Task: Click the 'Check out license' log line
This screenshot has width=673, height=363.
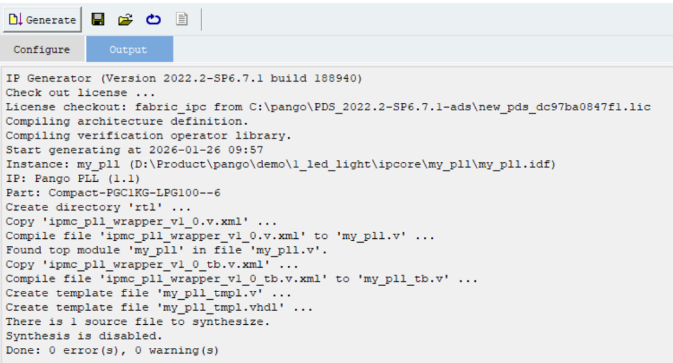Action: (x=76, y=93)
